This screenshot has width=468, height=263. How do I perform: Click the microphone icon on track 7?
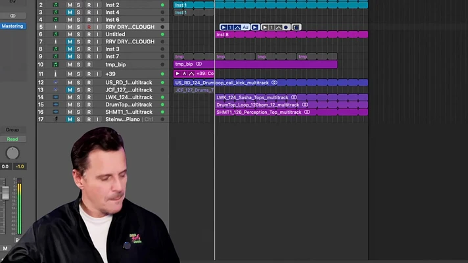pos(55,41)
